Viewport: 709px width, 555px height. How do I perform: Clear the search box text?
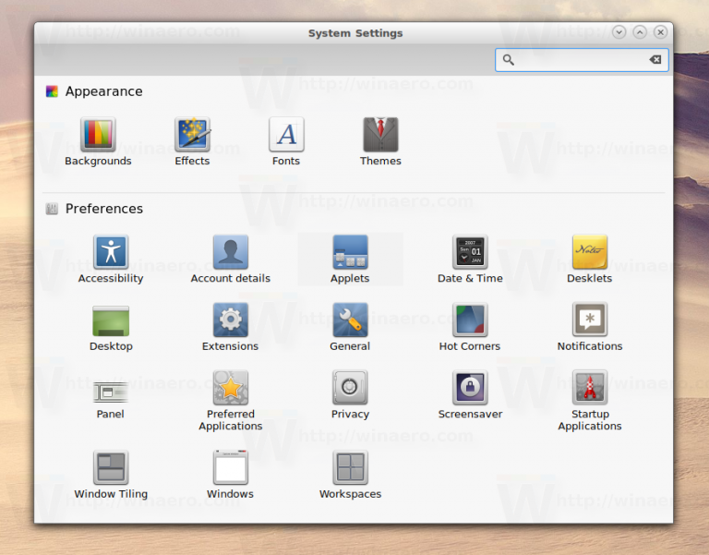pyautogui.click(x=655, y=60)
